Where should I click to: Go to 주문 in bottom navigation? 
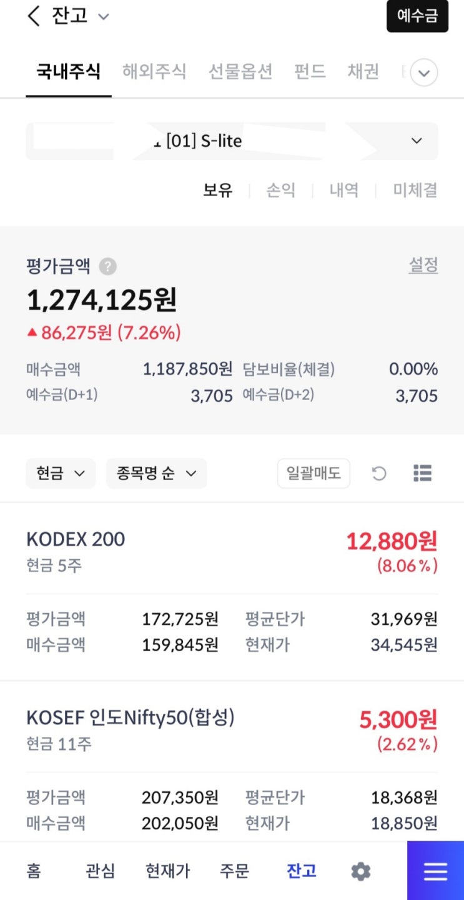(x=235, y=871)
